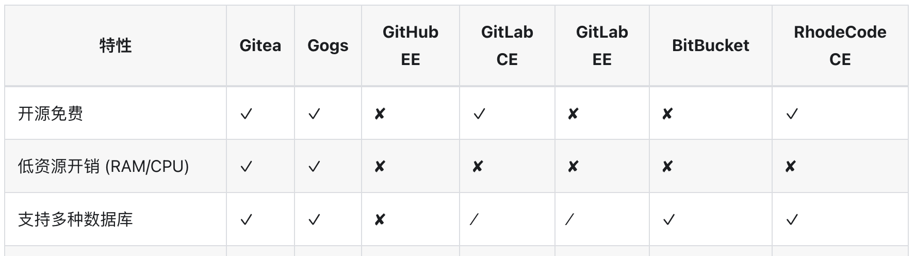Click the 低资源开销 (RAM/CPU) row label

click(103, 167)
